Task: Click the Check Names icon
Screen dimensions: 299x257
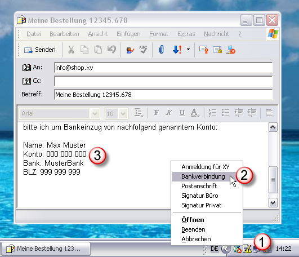Action: click(130, 50)
